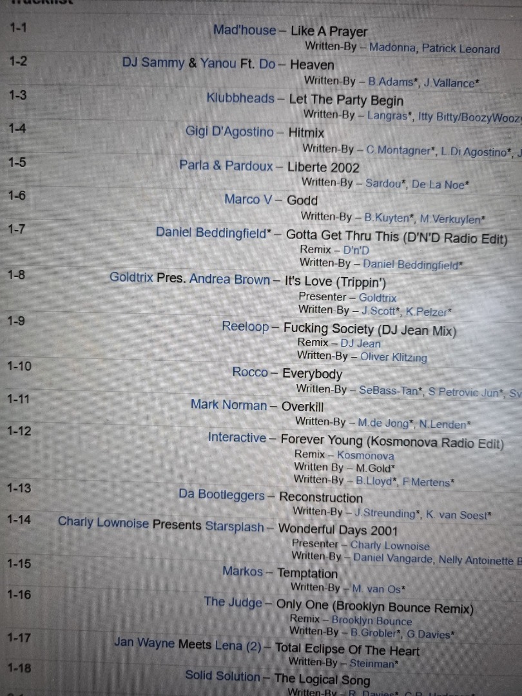The image size is (522, 696).
Task: Open The Judge artist link
Action: 233,603
